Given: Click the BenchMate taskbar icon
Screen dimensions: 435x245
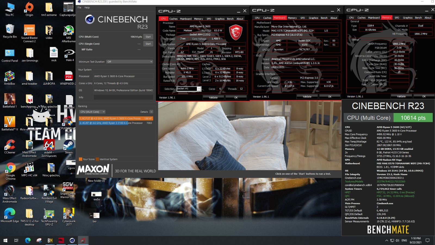Looking at the screenshot, I should [50, 240].
